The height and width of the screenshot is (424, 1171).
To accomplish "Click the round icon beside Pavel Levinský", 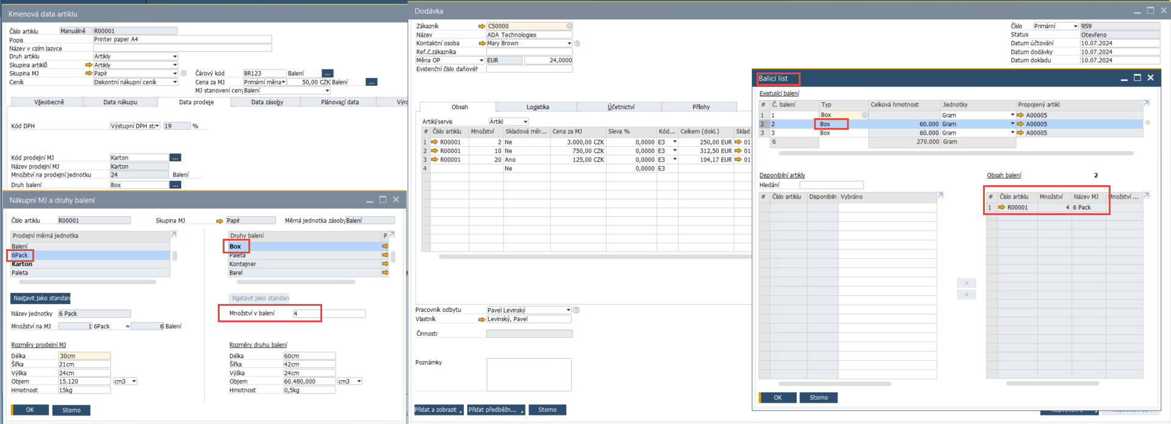I will click(x=576, y=310).
